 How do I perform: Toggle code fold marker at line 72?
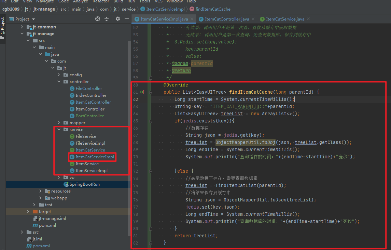click(x=151, y=171)
